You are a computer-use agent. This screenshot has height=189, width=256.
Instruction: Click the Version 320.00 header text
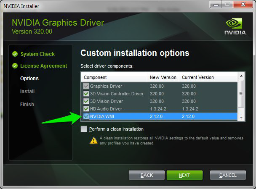tap(32, 31)
